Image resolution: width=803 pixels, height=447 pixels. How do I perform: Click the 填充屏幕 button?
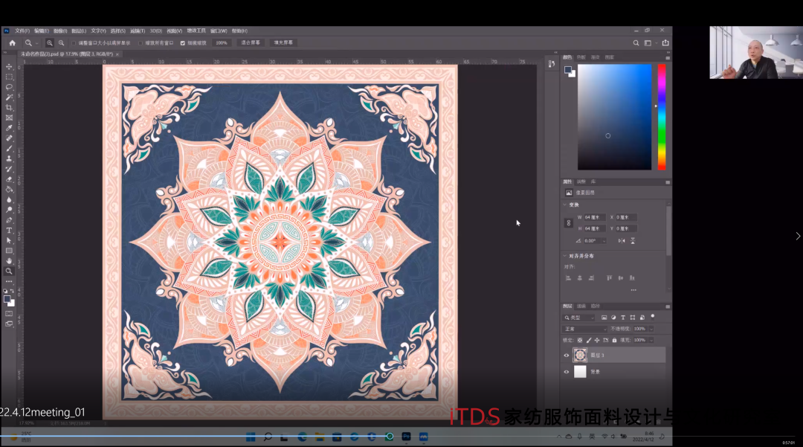pyautogui.click(x=283, y=43)
